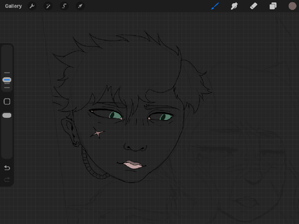Open the Adjustments magic wand menu
The width and height of the screenshot is (299, 224).
(48, 6)
